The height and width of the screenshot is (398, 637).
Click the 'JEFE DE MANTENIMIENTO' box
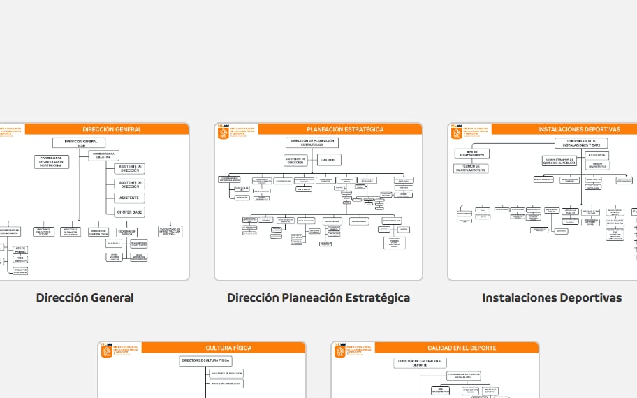pyautogui.click(x=472, y=154)
